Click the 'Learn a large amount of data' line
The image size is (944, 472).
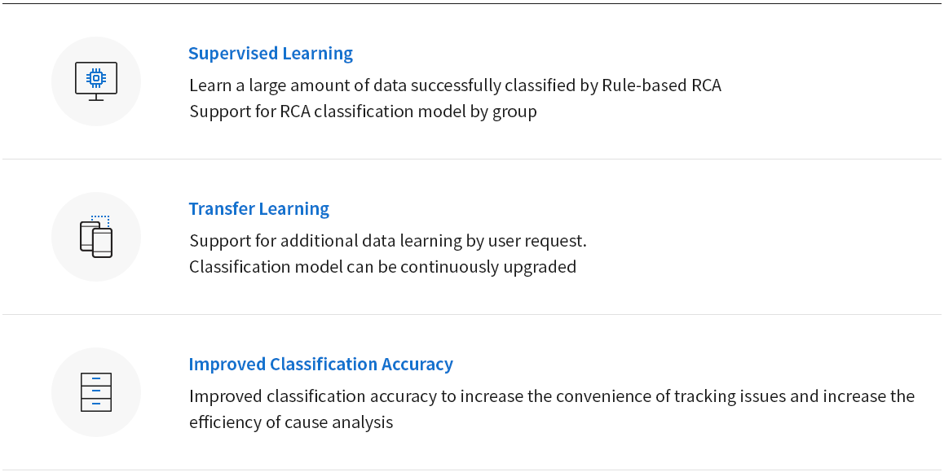pyautogui.click(x=455, y=85)
